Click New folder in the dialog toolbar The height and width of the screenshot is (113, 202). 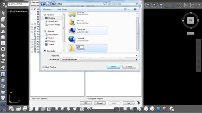(x=62, y=9)
